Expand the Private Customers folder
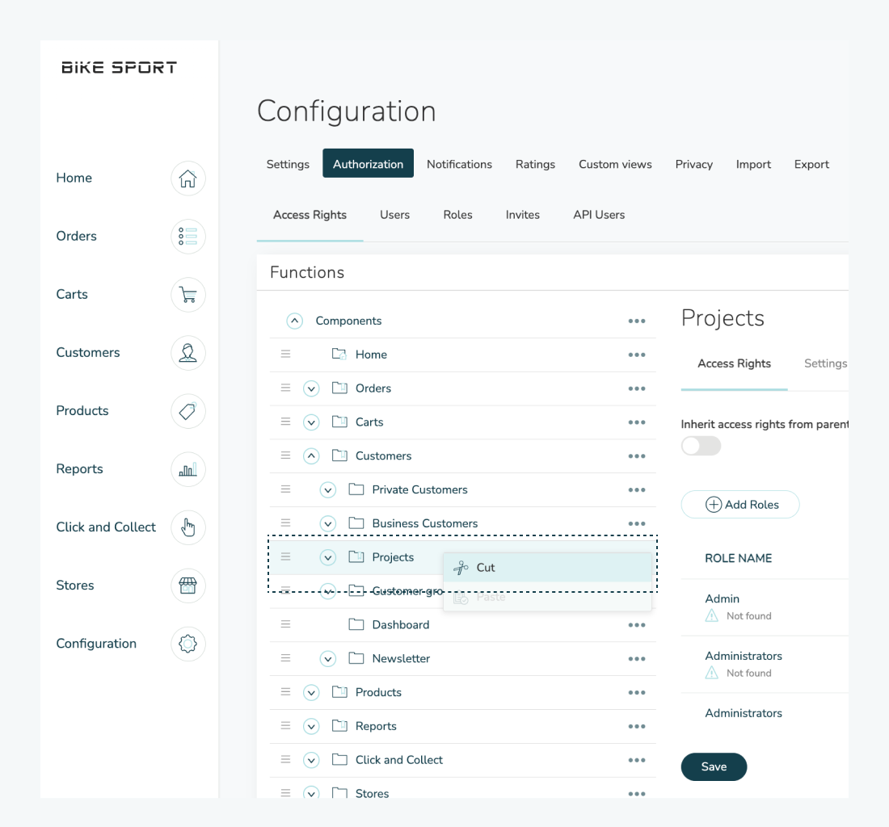The width and height of the screenshot is (889, 827). coord(327,490)
